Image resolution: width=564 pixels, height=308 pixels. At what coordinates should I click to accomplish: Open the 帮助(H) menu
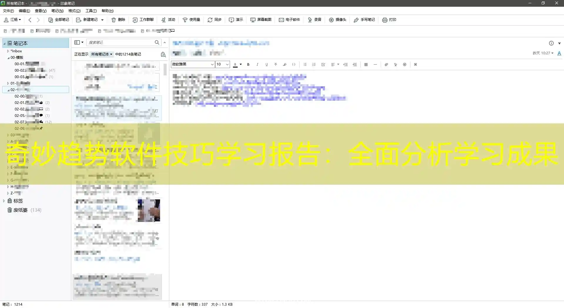coord(108,11)
